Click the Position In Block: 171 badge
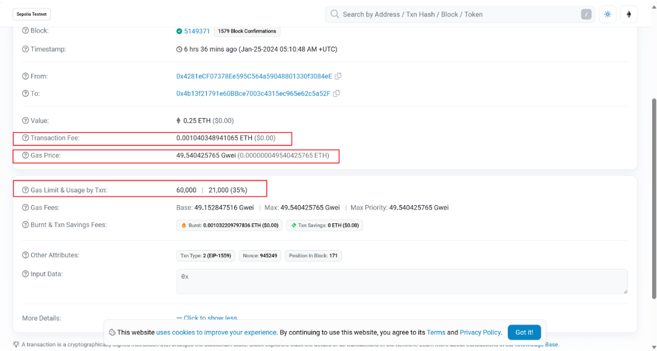Viewport: 657px width, 351px height. [313, 255]
